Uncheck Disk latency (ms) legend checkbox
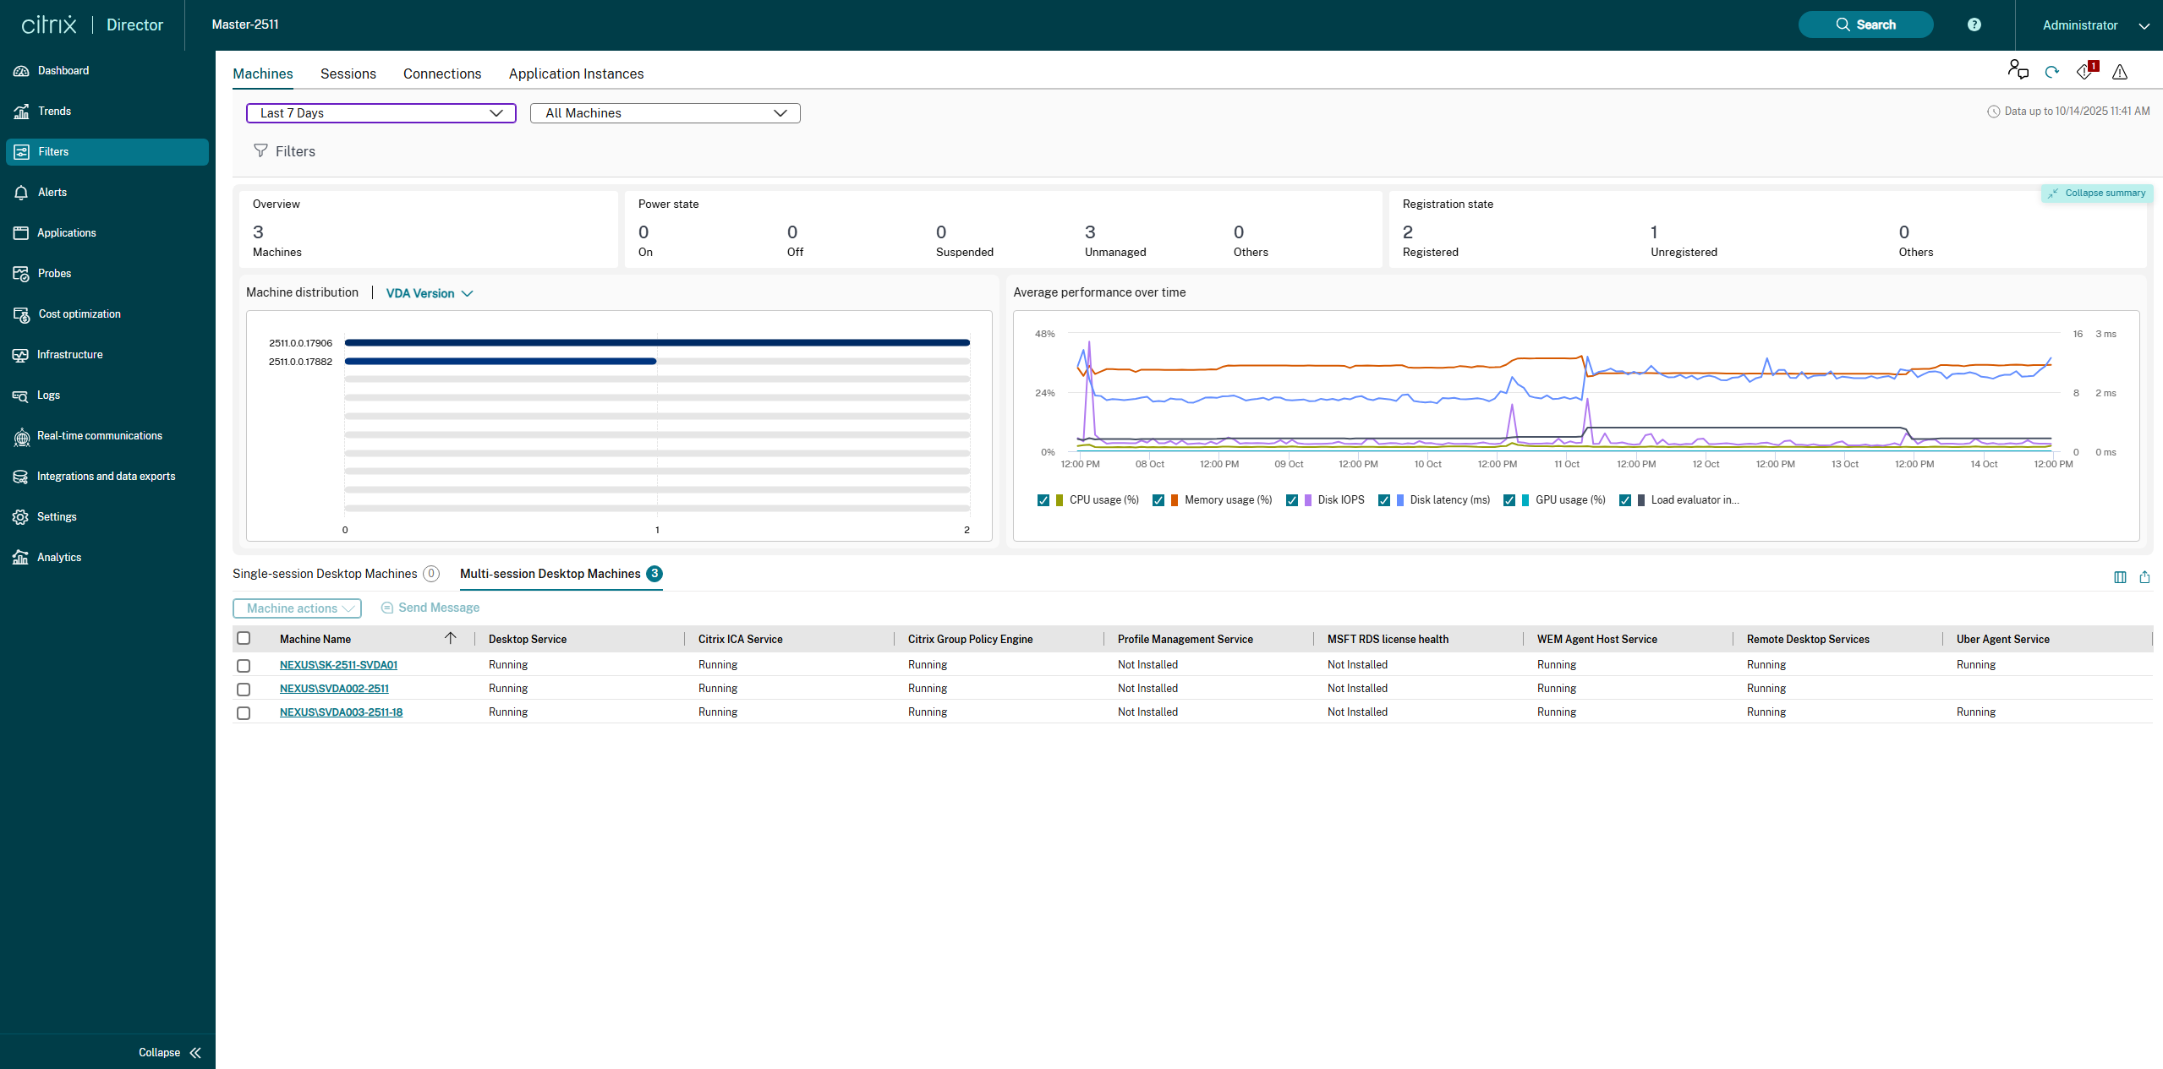 (1384, 500)
